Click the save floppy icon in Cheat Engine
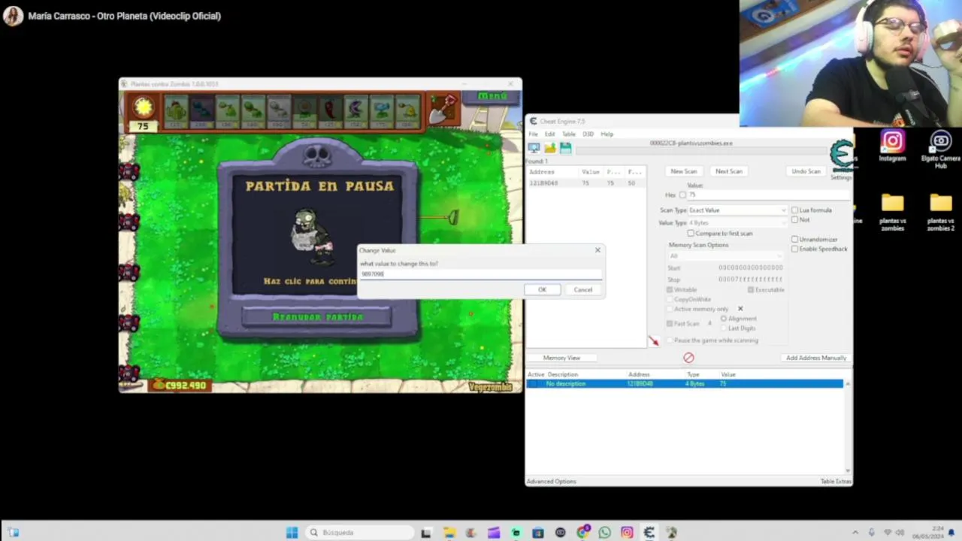962x541 pixels. [565, 148]
